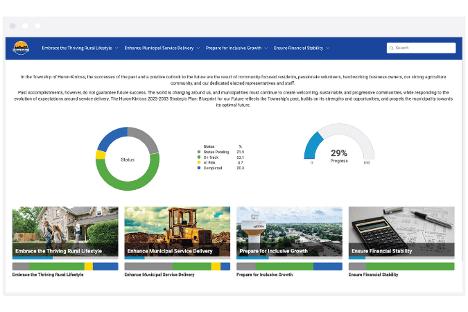Click status bar under Ensure Financial Stability
The height and width of the screenshot is (312, 468).
click(x=401, y=266)
